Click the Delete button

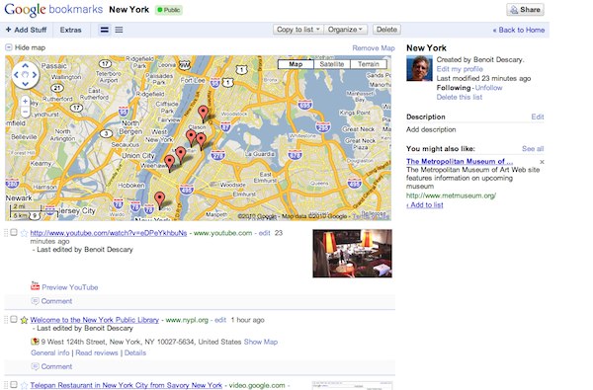pos(386,30)
